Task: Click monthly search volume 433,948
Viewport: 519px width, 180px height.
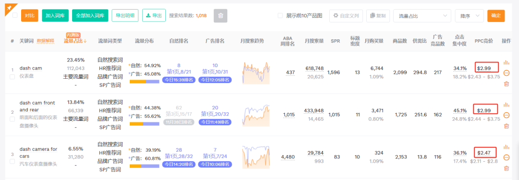Action: pos(314,110)
